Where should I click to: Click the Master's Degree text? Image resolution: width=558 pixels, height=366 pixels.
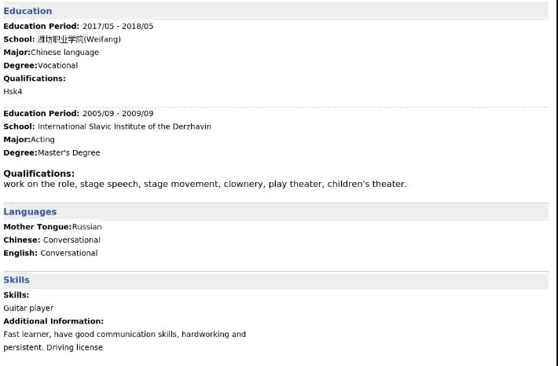coord(69,153)
